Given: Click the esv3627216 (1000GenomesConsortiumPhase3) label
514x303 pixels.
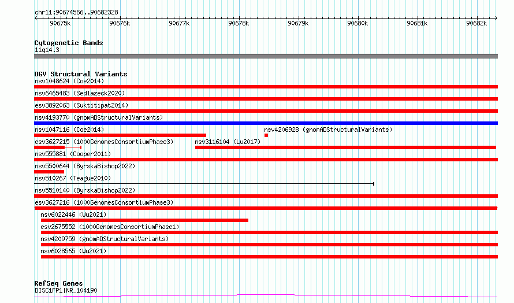Looking at the screenshot, I should coord(104,202).
